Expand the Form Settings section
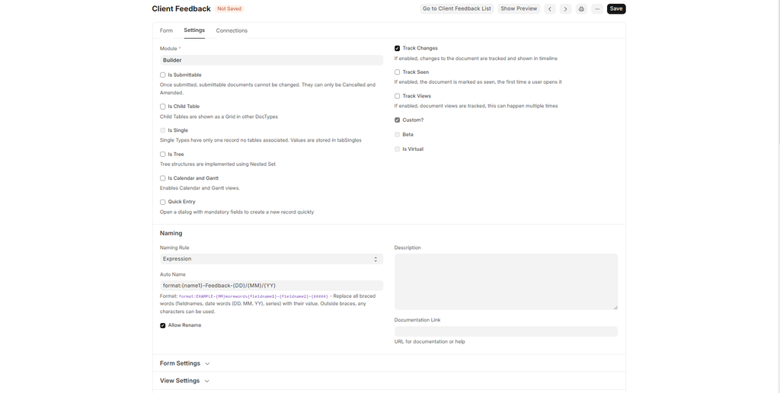The image size is (780, 393). pos(184,363)
